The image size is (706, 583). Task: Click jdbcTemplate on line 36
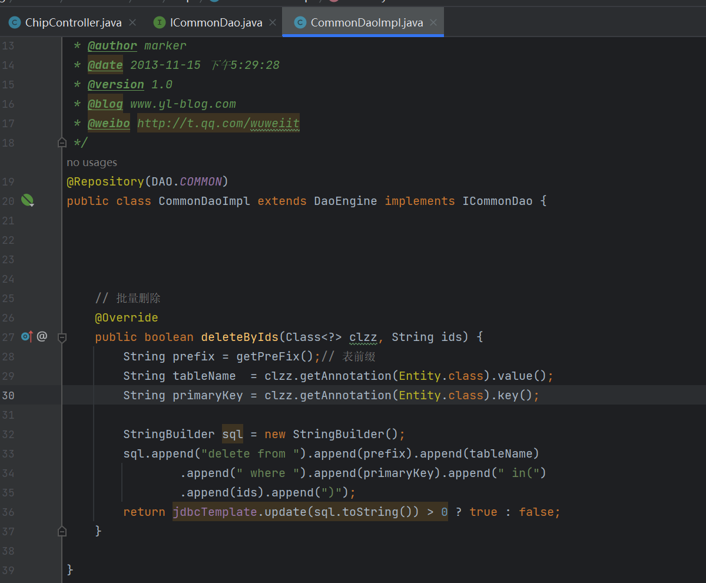click(215, 512)
